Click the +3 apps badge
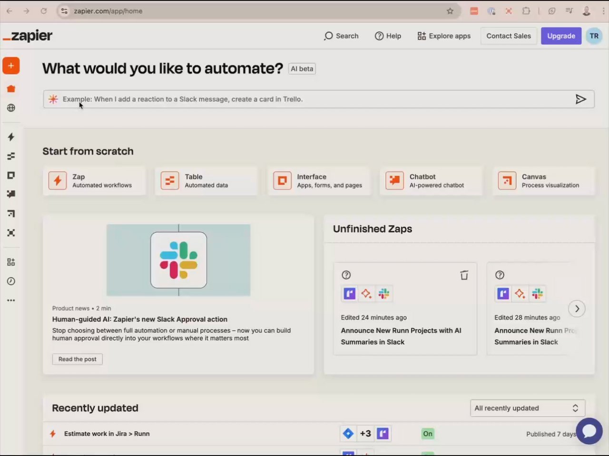 click(x=365, y=434)
